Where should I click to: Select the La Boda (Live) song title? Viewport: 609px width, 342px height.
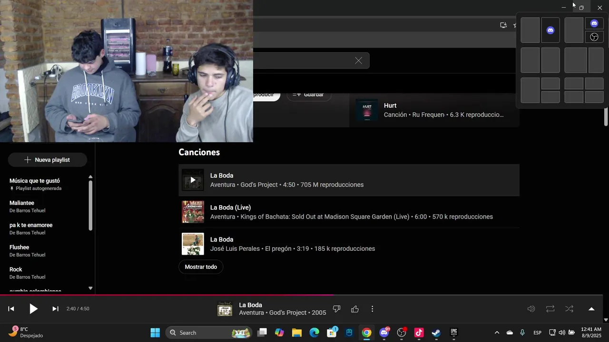pyautogui.click(x=230, y=208)
